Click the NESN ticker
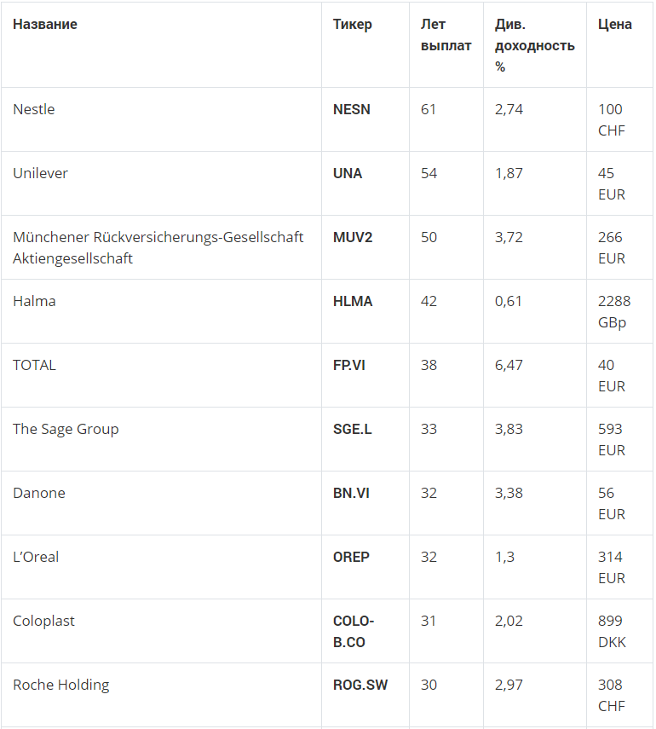656x729 pixels. tap(352, 109)
